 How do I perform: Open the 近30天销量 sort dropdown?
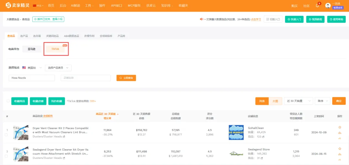pos(299,101)
